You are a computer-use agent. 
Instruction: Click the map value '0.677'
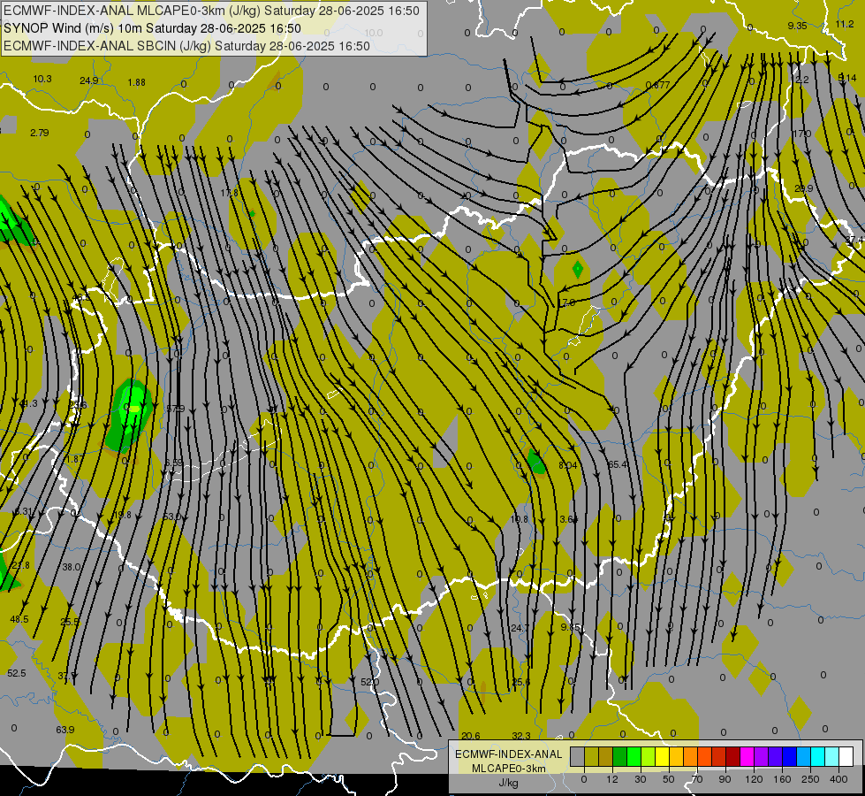point(657,85)
